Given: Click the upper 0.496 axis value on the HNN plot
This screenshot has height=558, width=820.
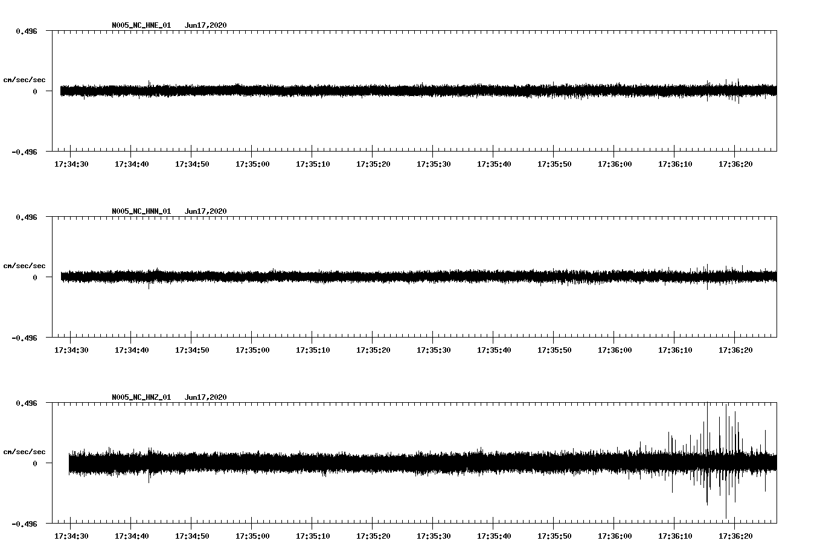Looking at the screenshot, I should [27, 217].
